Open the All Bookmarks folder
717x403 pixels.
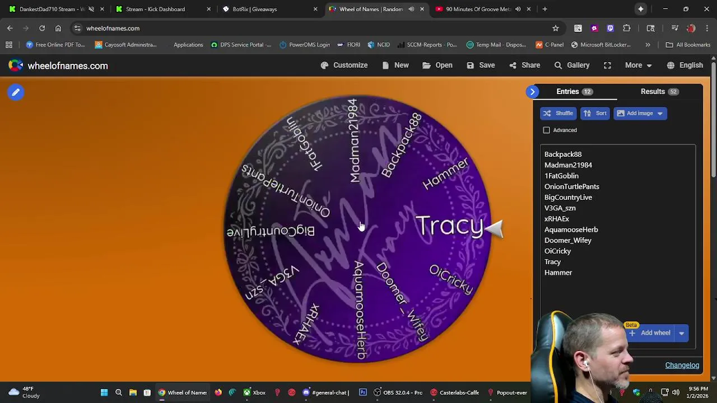688,45
